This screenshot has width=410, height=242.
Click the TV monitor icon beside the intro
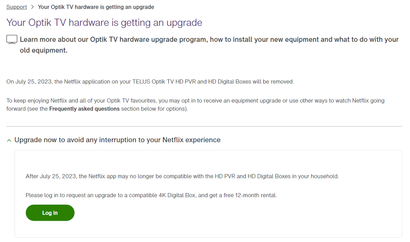(12, 39)
